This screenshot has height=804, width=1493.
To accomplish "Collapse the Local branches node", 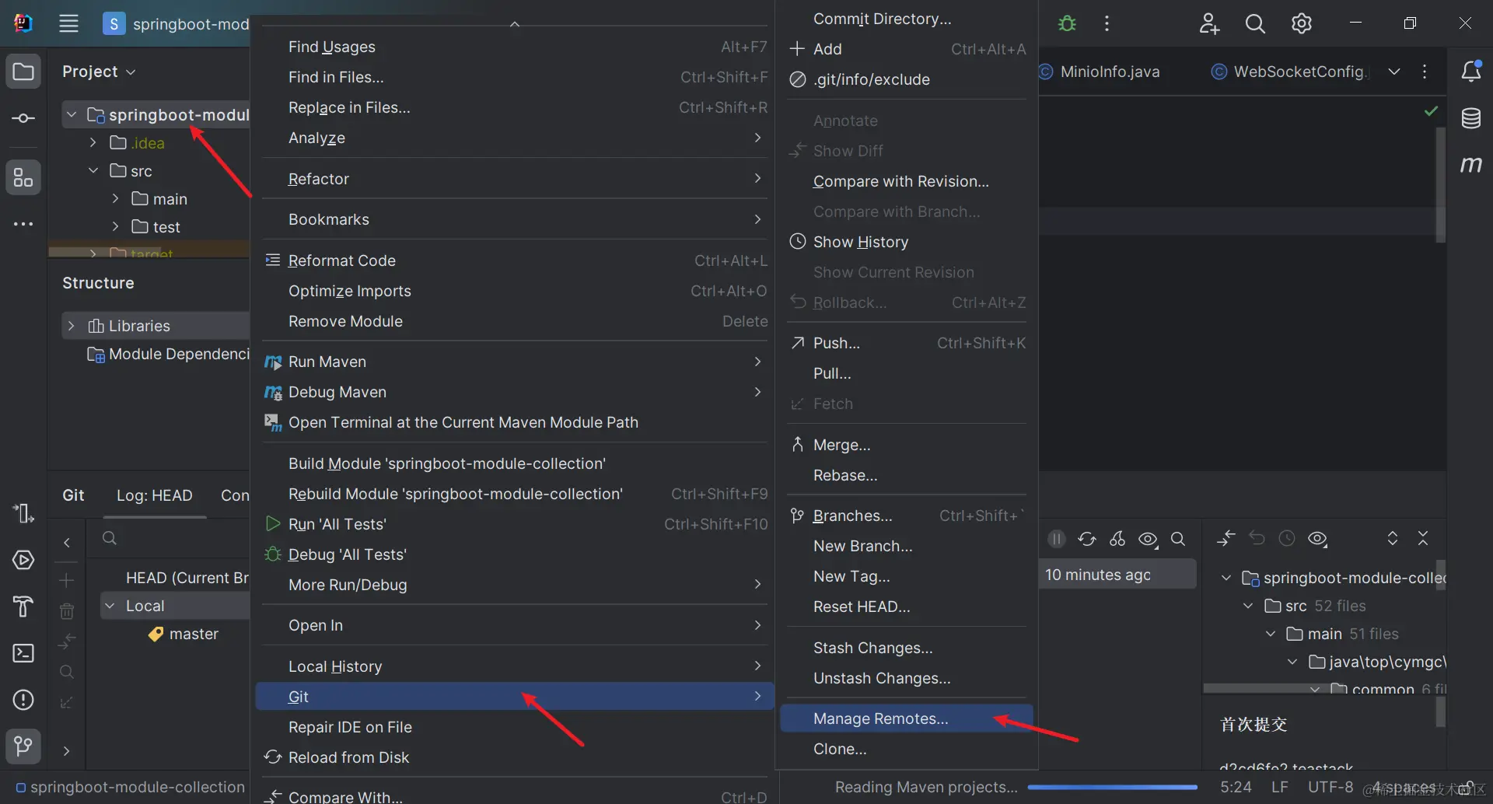I will (x=110, y=606).
